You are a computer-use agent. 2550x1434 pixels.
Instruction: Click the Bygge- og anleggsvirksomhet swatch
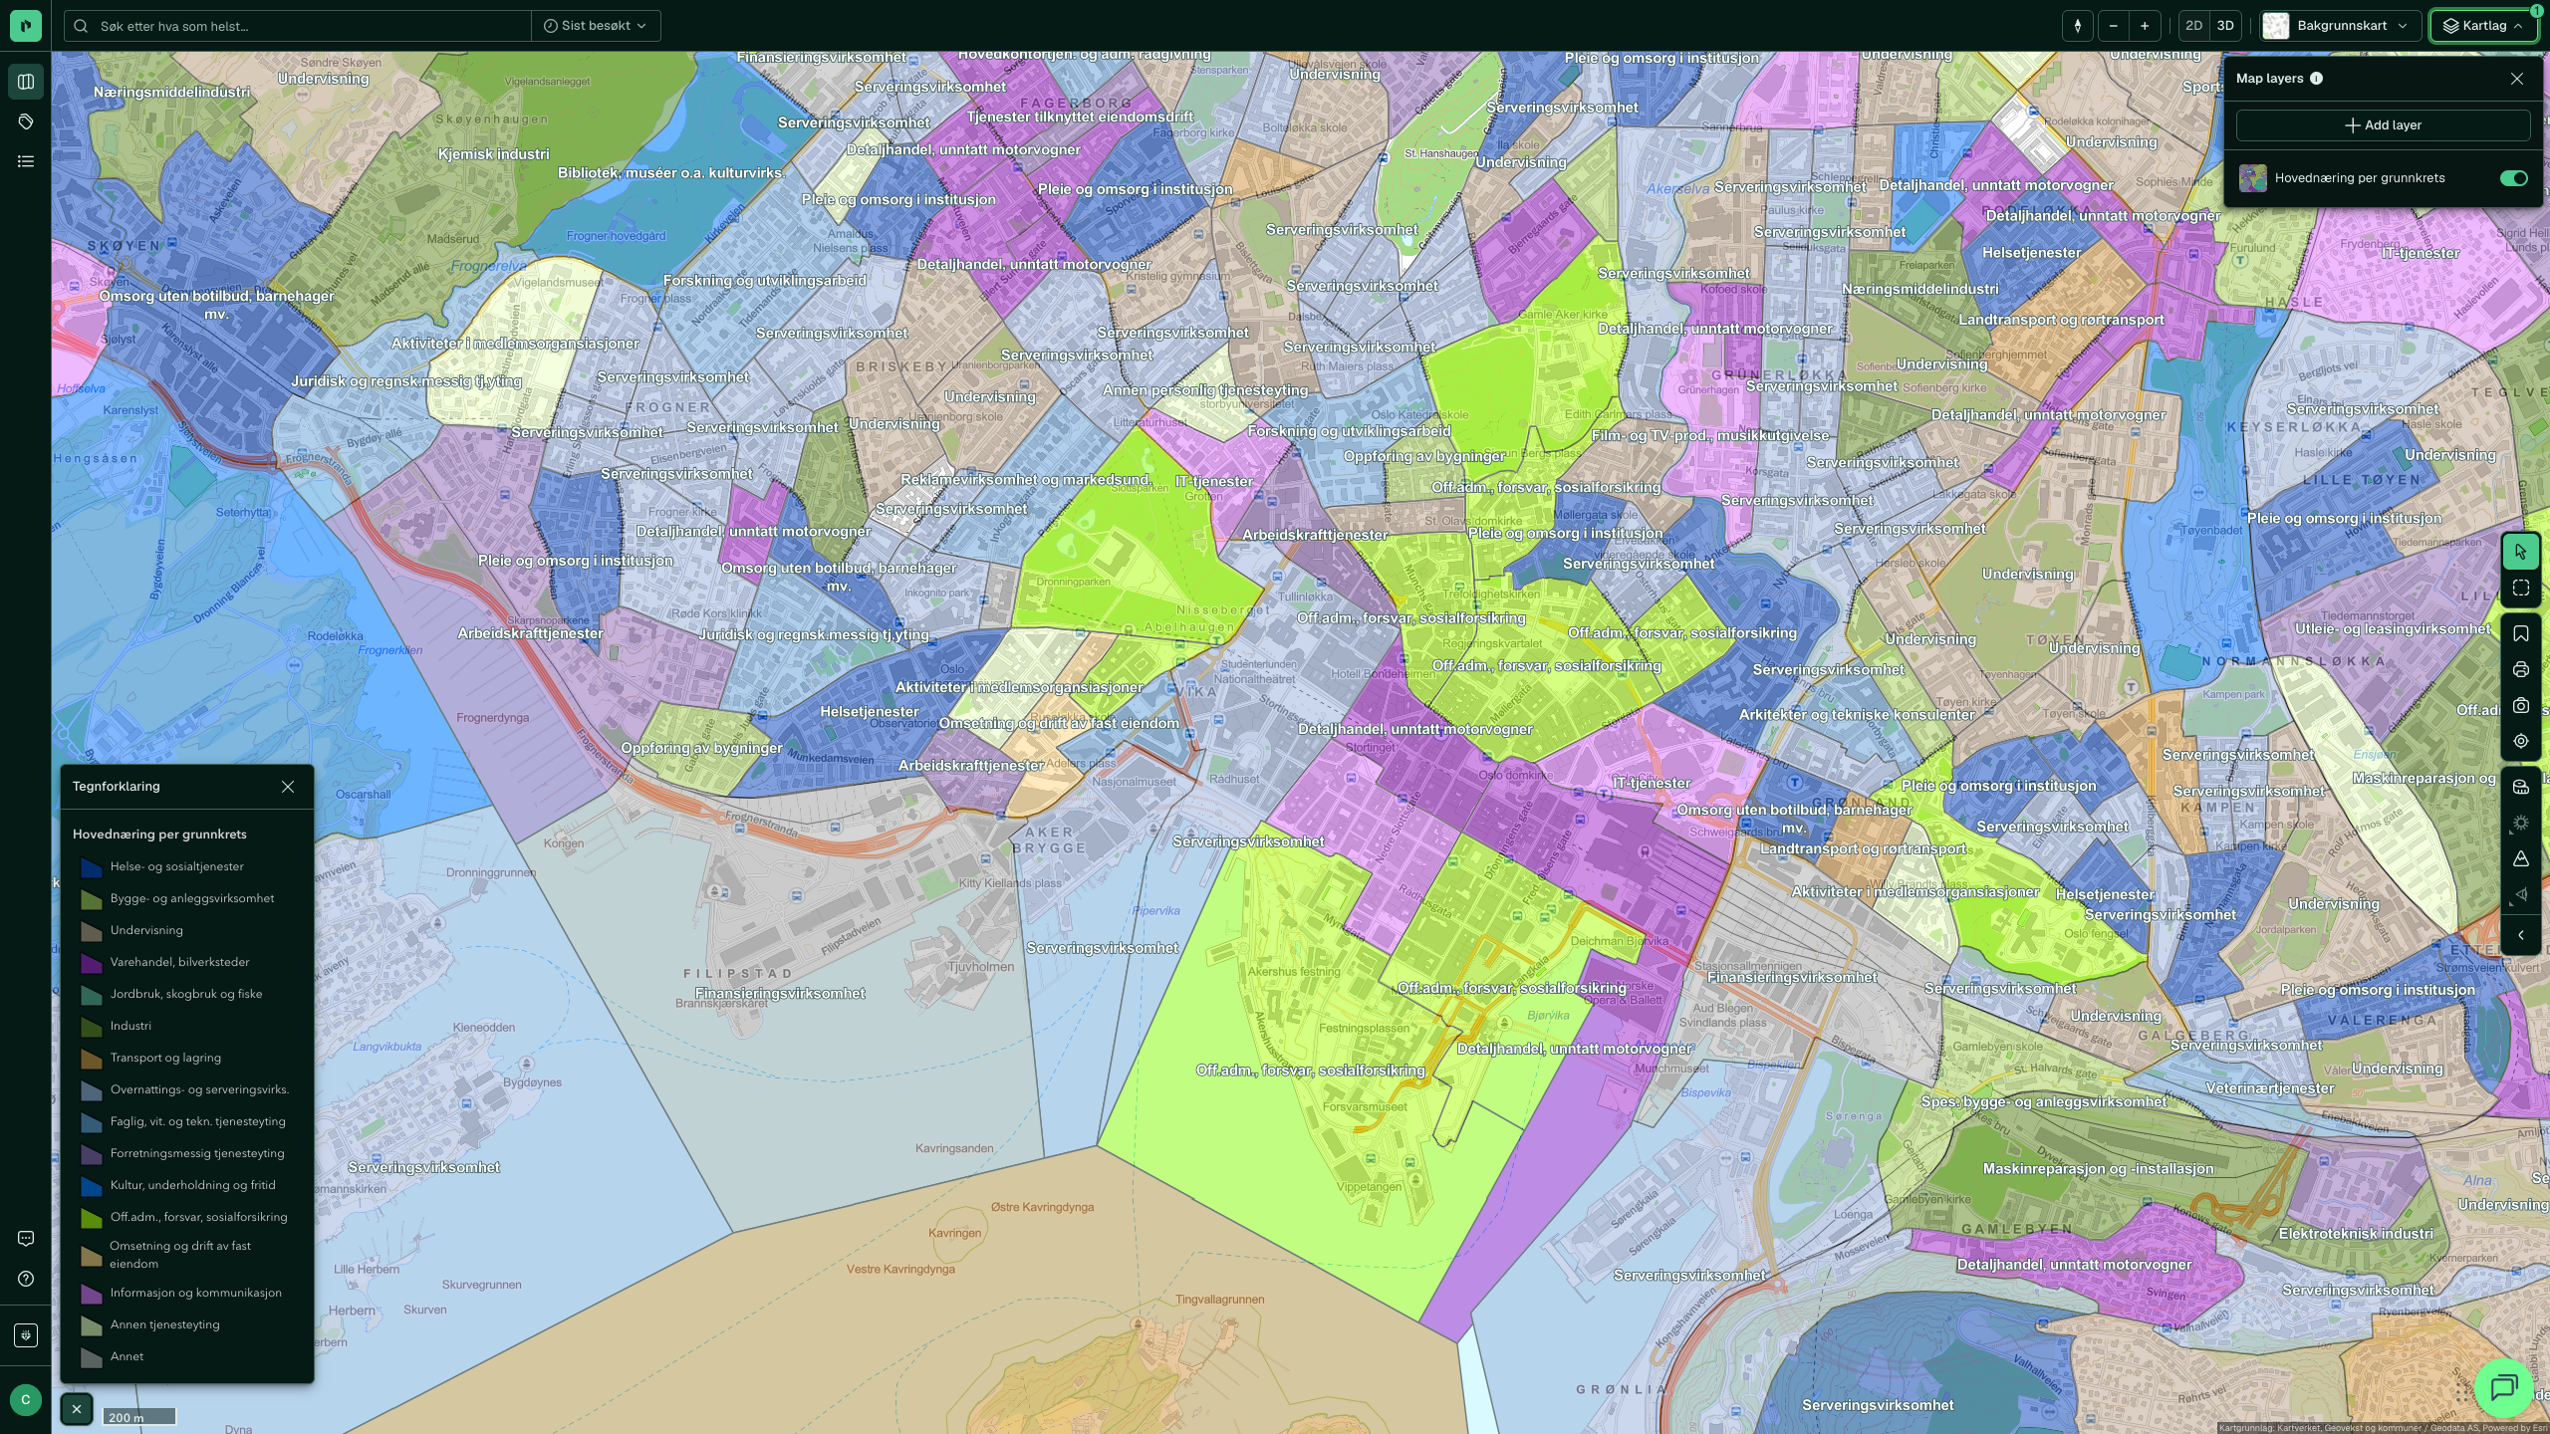click(x=92, y=899)
